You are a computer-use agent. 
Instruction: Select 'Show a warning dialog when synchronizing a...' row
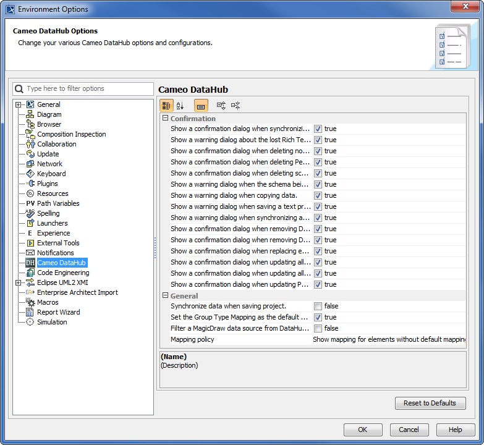pyautogui.click(x=318, y=218)
